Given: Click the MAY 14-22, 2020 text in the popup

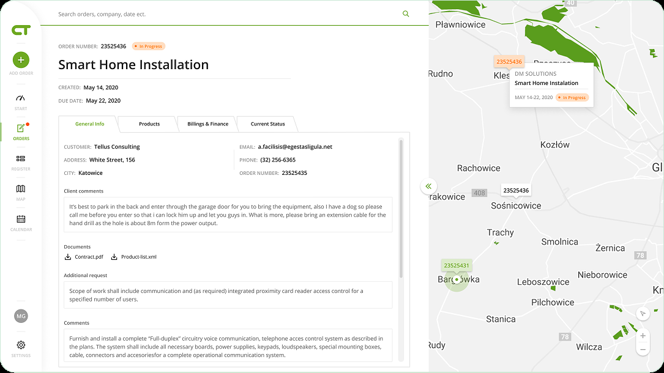Looking at the screenshot, I should click(534, 97).
